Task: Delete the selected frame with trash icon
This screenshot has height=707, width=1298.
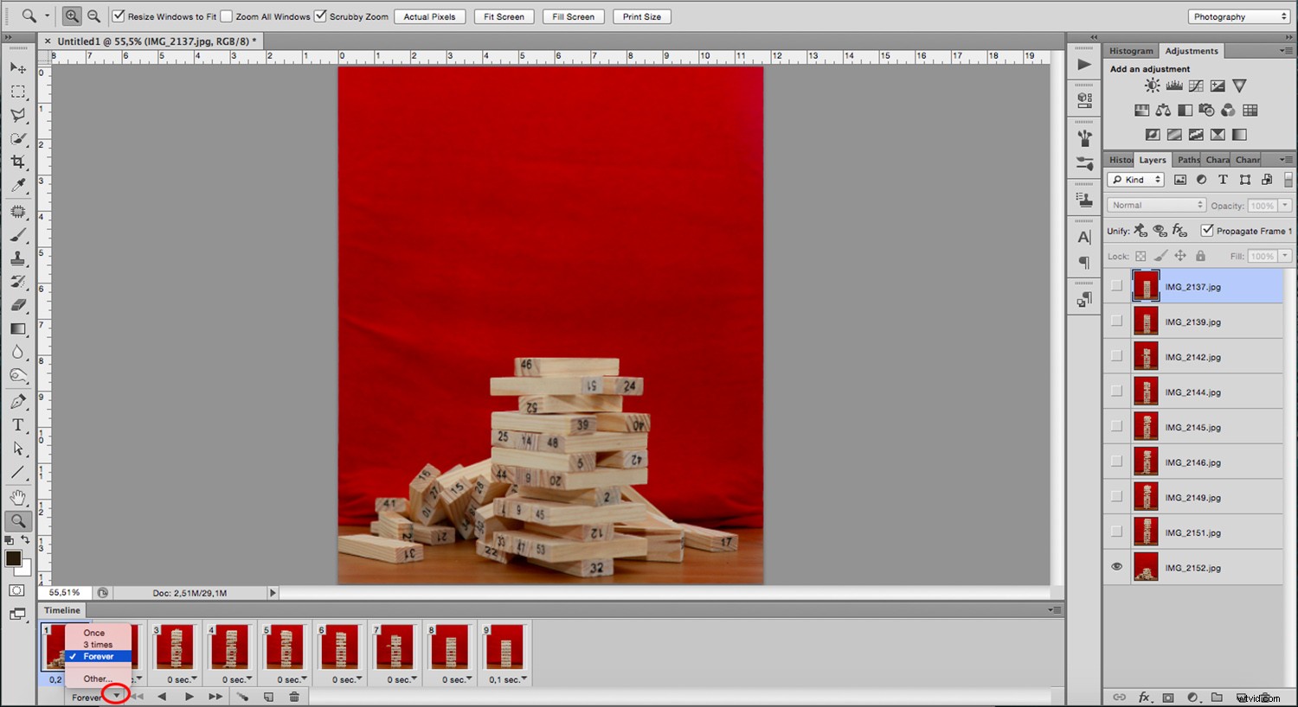Action: pyautogui.click(x=294, y=696)
